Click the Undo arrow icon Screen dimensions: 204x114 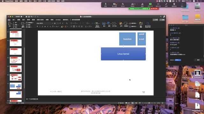(32, 17)
